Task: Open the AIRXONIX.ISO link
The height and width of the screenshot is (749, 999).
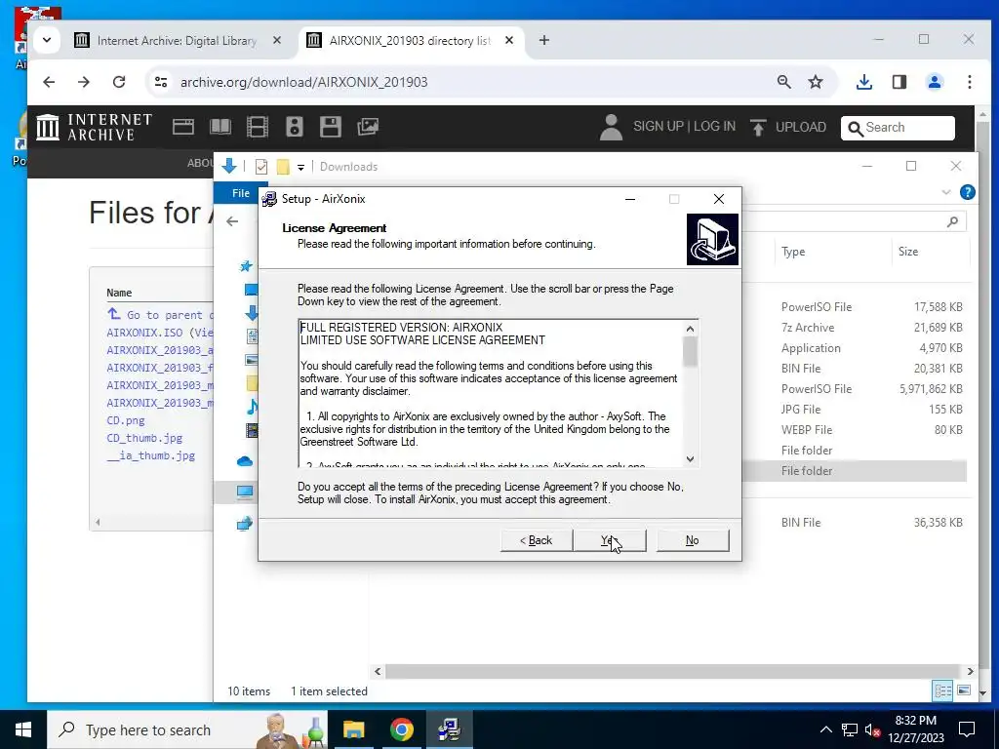Action: [x=144, y=333]
